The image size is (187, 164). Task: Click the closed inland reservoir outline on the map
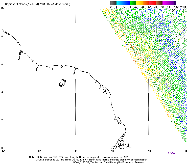coord(62,83)
